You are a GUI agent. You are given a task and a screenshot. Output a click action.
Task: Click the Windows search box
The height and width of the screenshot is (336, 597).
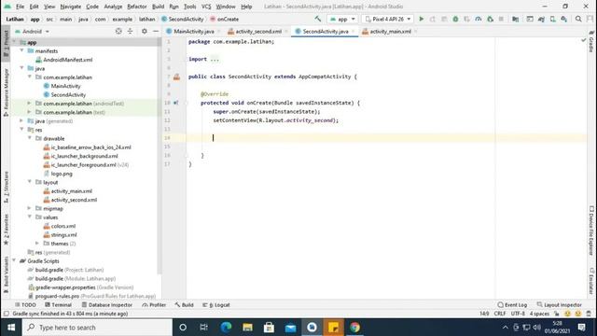(97, 328)
